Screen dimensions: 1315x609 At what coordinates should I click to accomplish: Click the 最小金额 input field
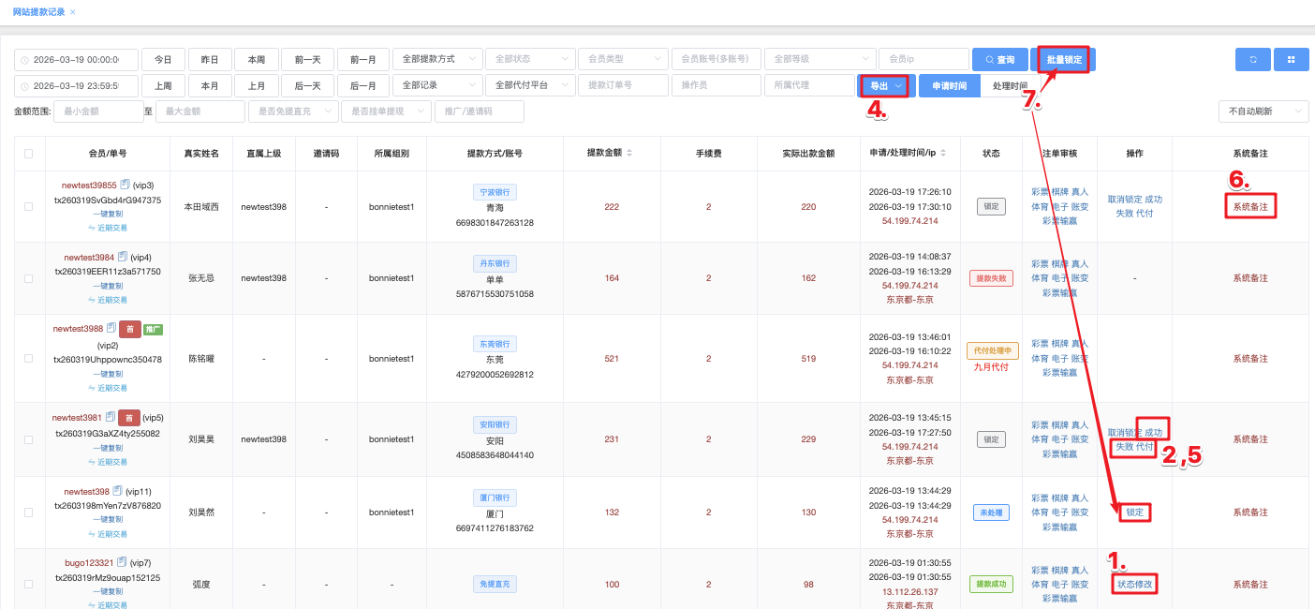97,111
